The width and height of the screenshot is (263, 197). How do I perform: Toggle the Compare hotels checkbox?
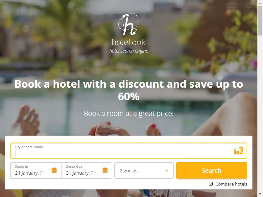(x=211, y=184)
